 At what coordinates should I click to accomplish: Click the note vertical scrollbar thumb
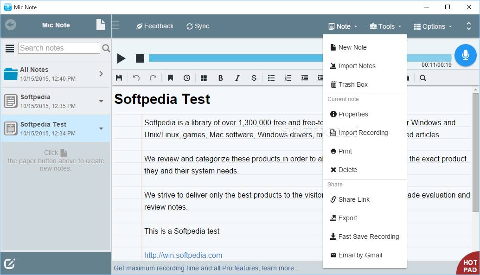475,153
